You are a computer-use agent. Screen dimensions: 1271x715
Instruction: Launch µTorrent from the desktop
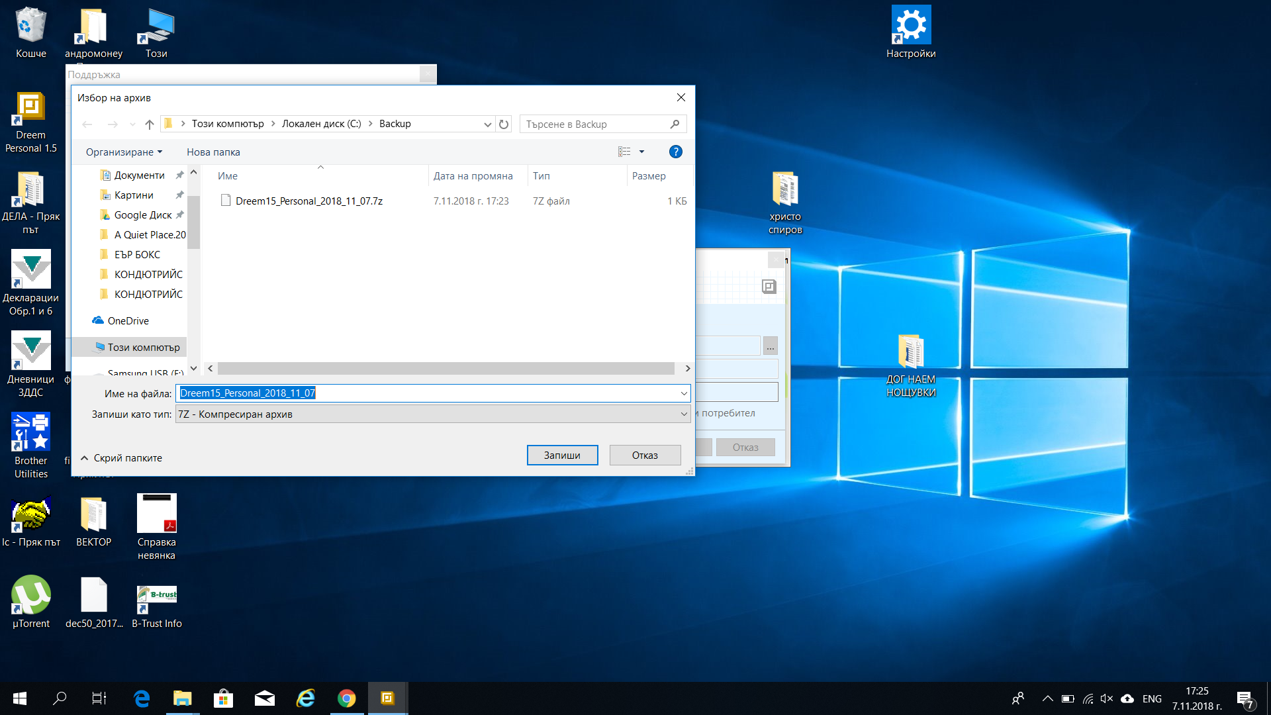tap(31, 602)
